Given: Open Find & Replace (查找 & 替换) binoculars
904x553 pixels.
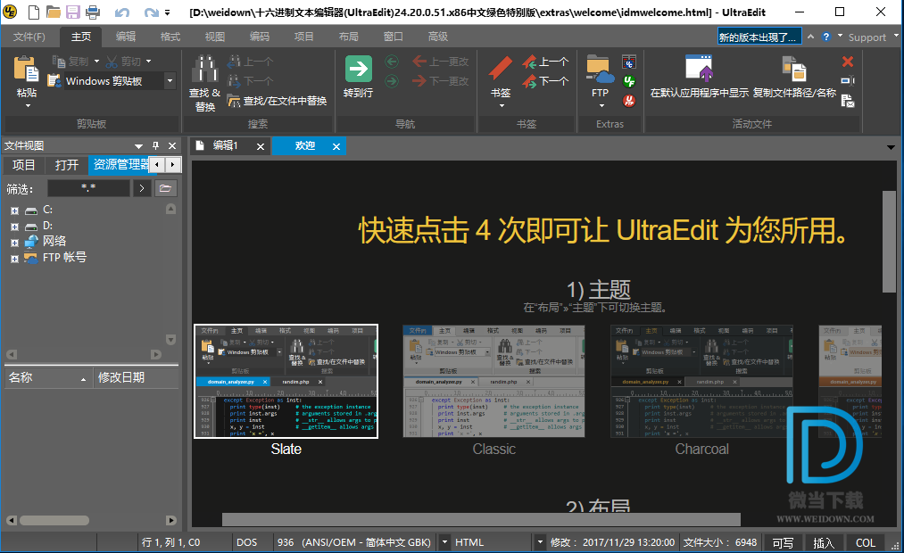Looking at the screenshot, I should 204,82.
